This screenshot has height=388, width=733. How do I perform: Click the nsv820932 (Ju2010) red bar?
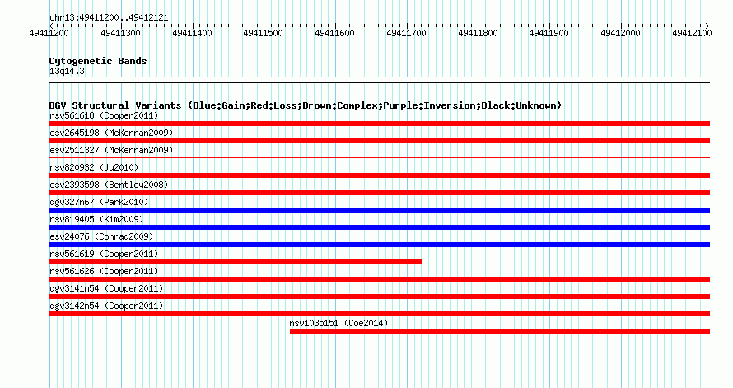(379, 175)
